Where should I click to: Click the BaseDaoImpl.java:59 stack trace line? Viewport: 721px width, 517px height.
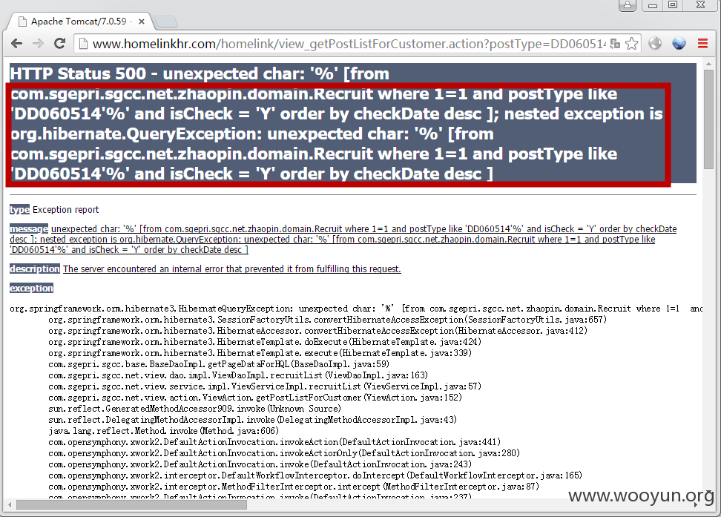(219, 364)
